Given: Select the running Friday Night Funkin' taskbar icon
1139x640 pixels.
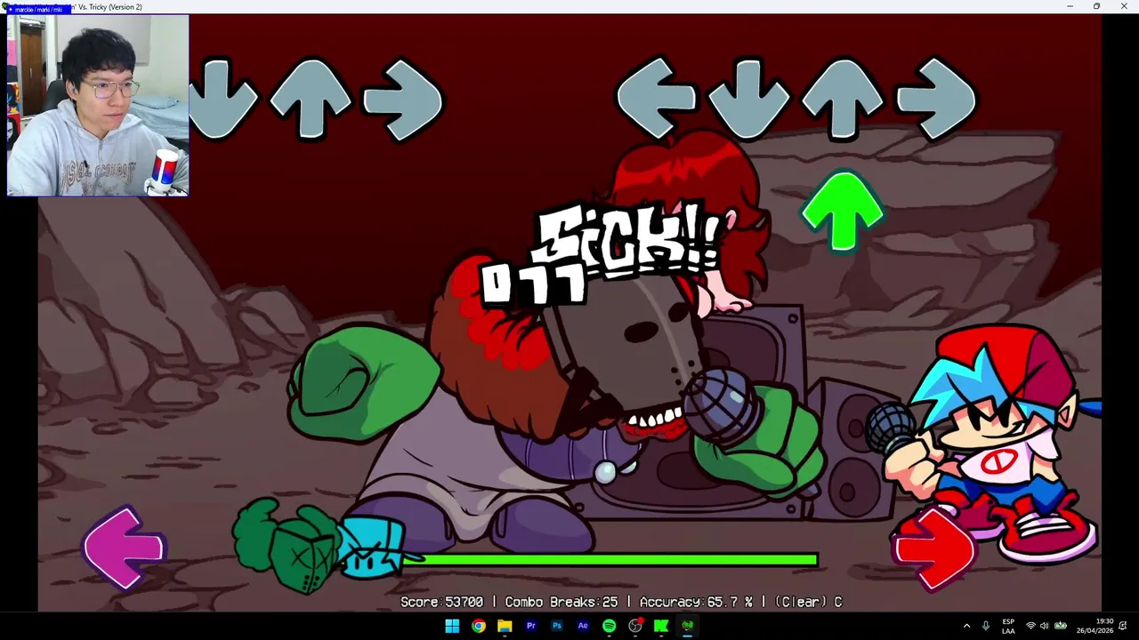Looking at the screenshot, I should [x=688, y=626].
